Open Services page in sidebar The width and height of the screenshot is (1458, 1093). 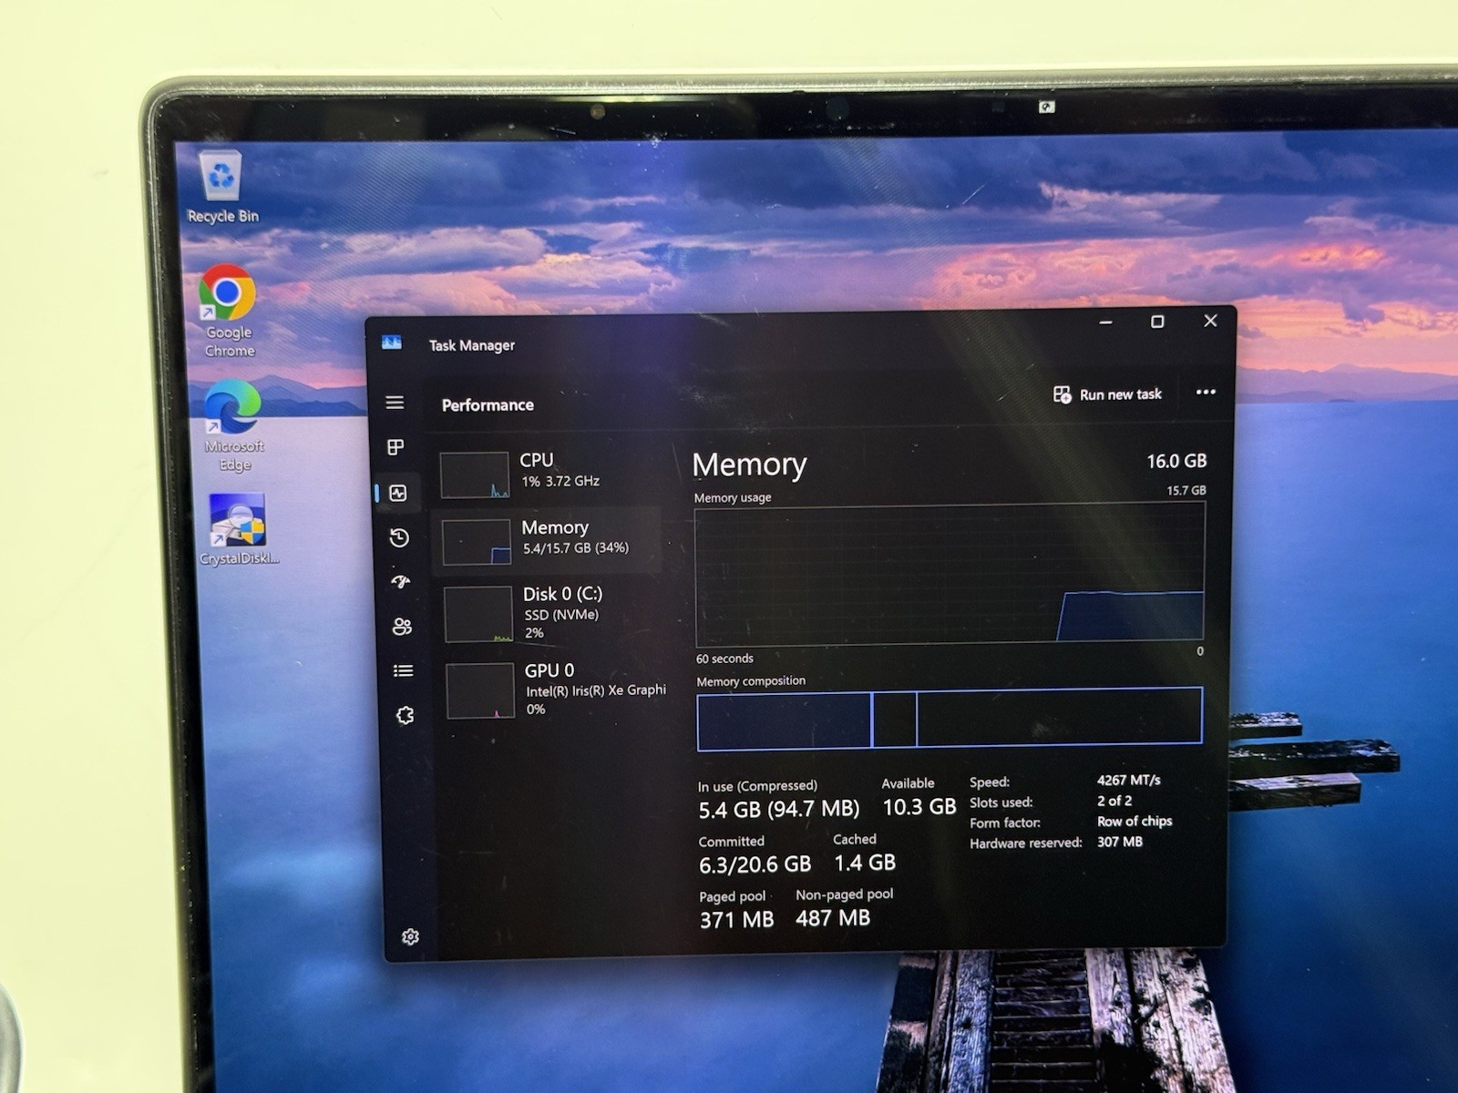(x=406, y=715)
